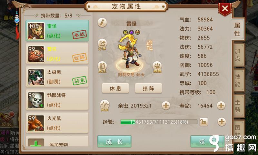
Task: Open the 资质 heartbeat icon
Action: tap(104, 105)
